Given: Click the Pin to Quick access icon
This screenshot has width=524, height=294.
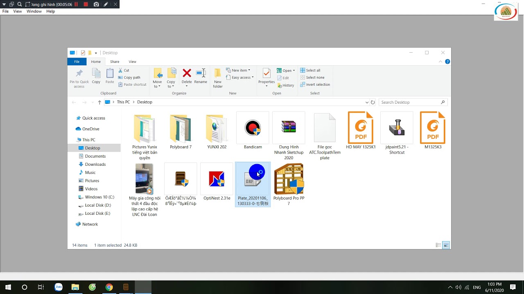Looking at the screenshot, I should coord(79,78).
